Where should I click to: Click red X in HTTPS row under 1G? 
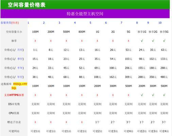(x=97, y=95)
